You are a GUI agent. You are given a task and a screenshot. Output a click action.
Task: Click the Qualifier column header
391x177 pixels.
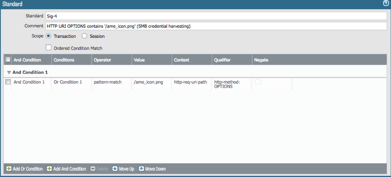[232, 60]
